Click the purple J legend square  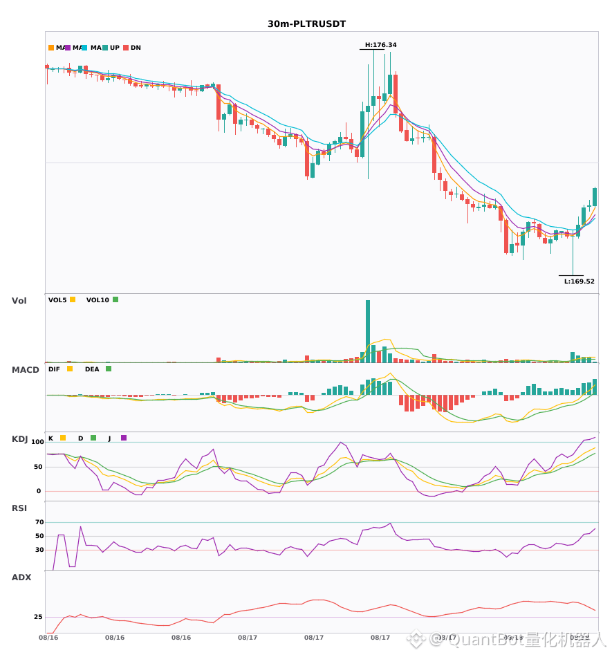(124, 438)
